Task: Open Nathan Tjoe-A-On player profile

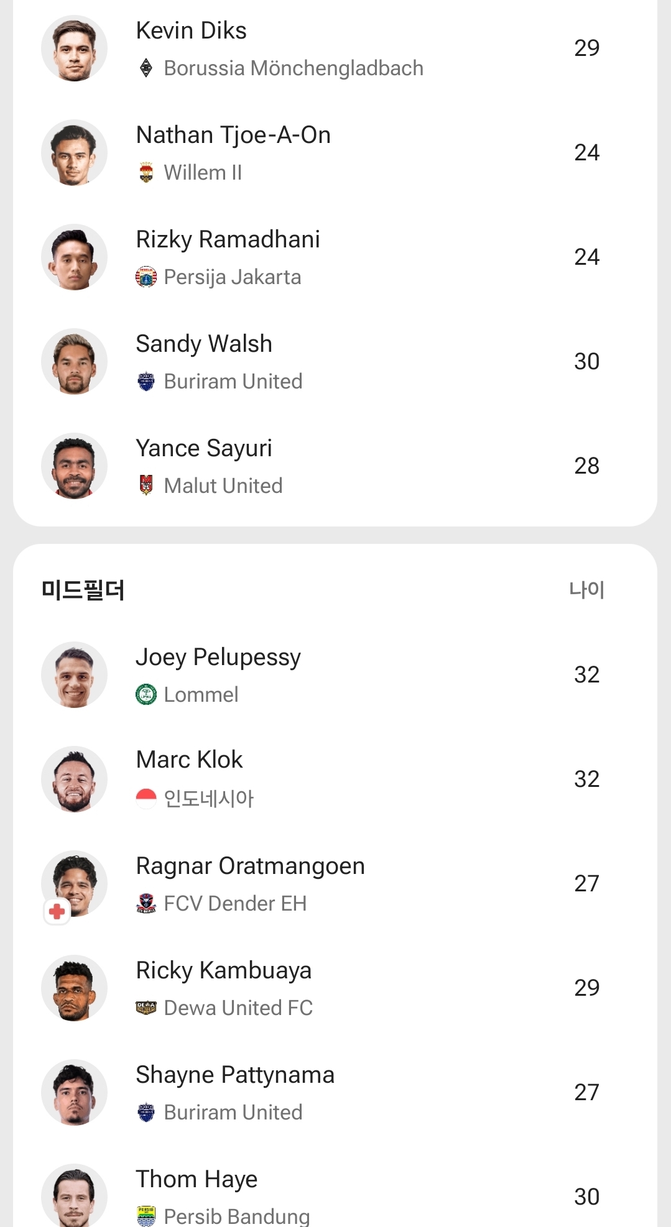Action: [x=233, y=136]
